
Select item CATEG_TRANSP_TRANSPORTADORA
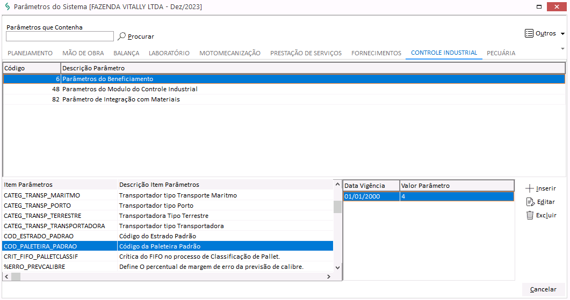click(60, 226)
